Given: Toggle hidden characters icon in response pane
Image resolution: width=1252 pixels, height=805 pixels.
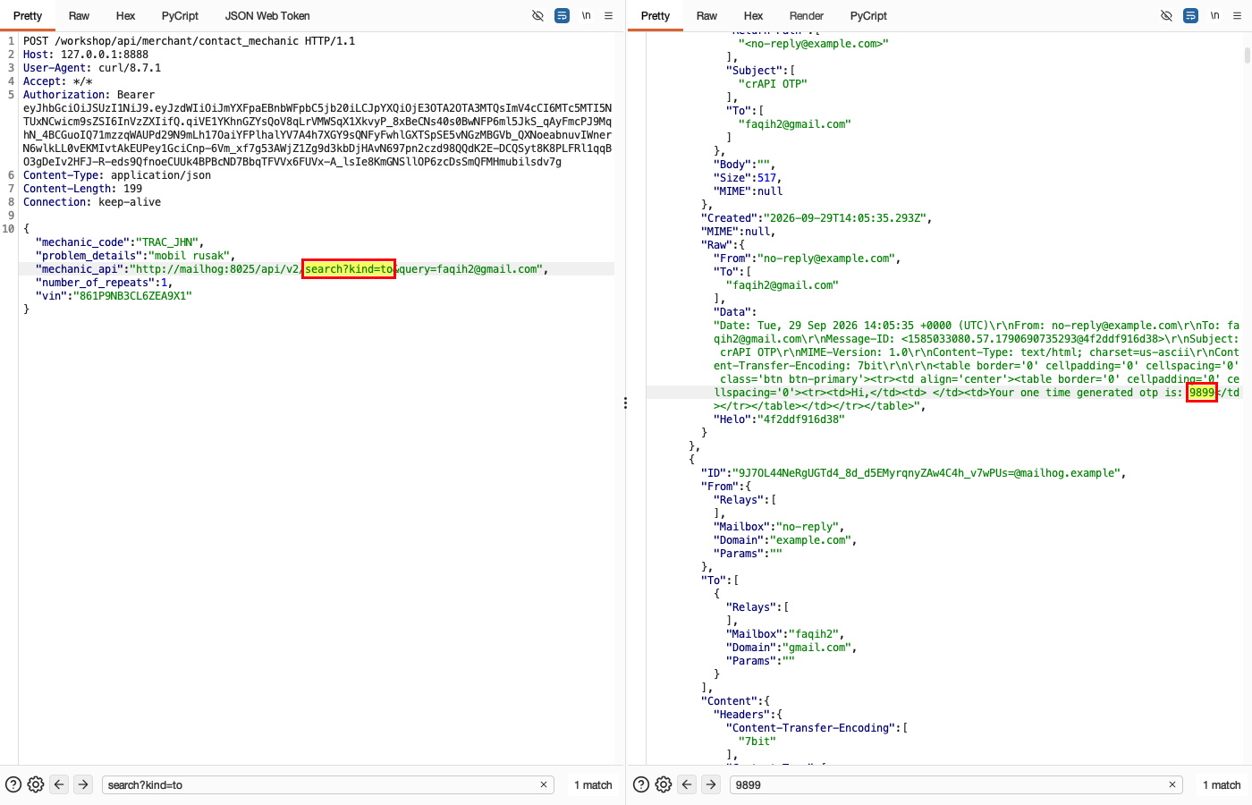Looking at the screenshot, I should [1166, 15].
